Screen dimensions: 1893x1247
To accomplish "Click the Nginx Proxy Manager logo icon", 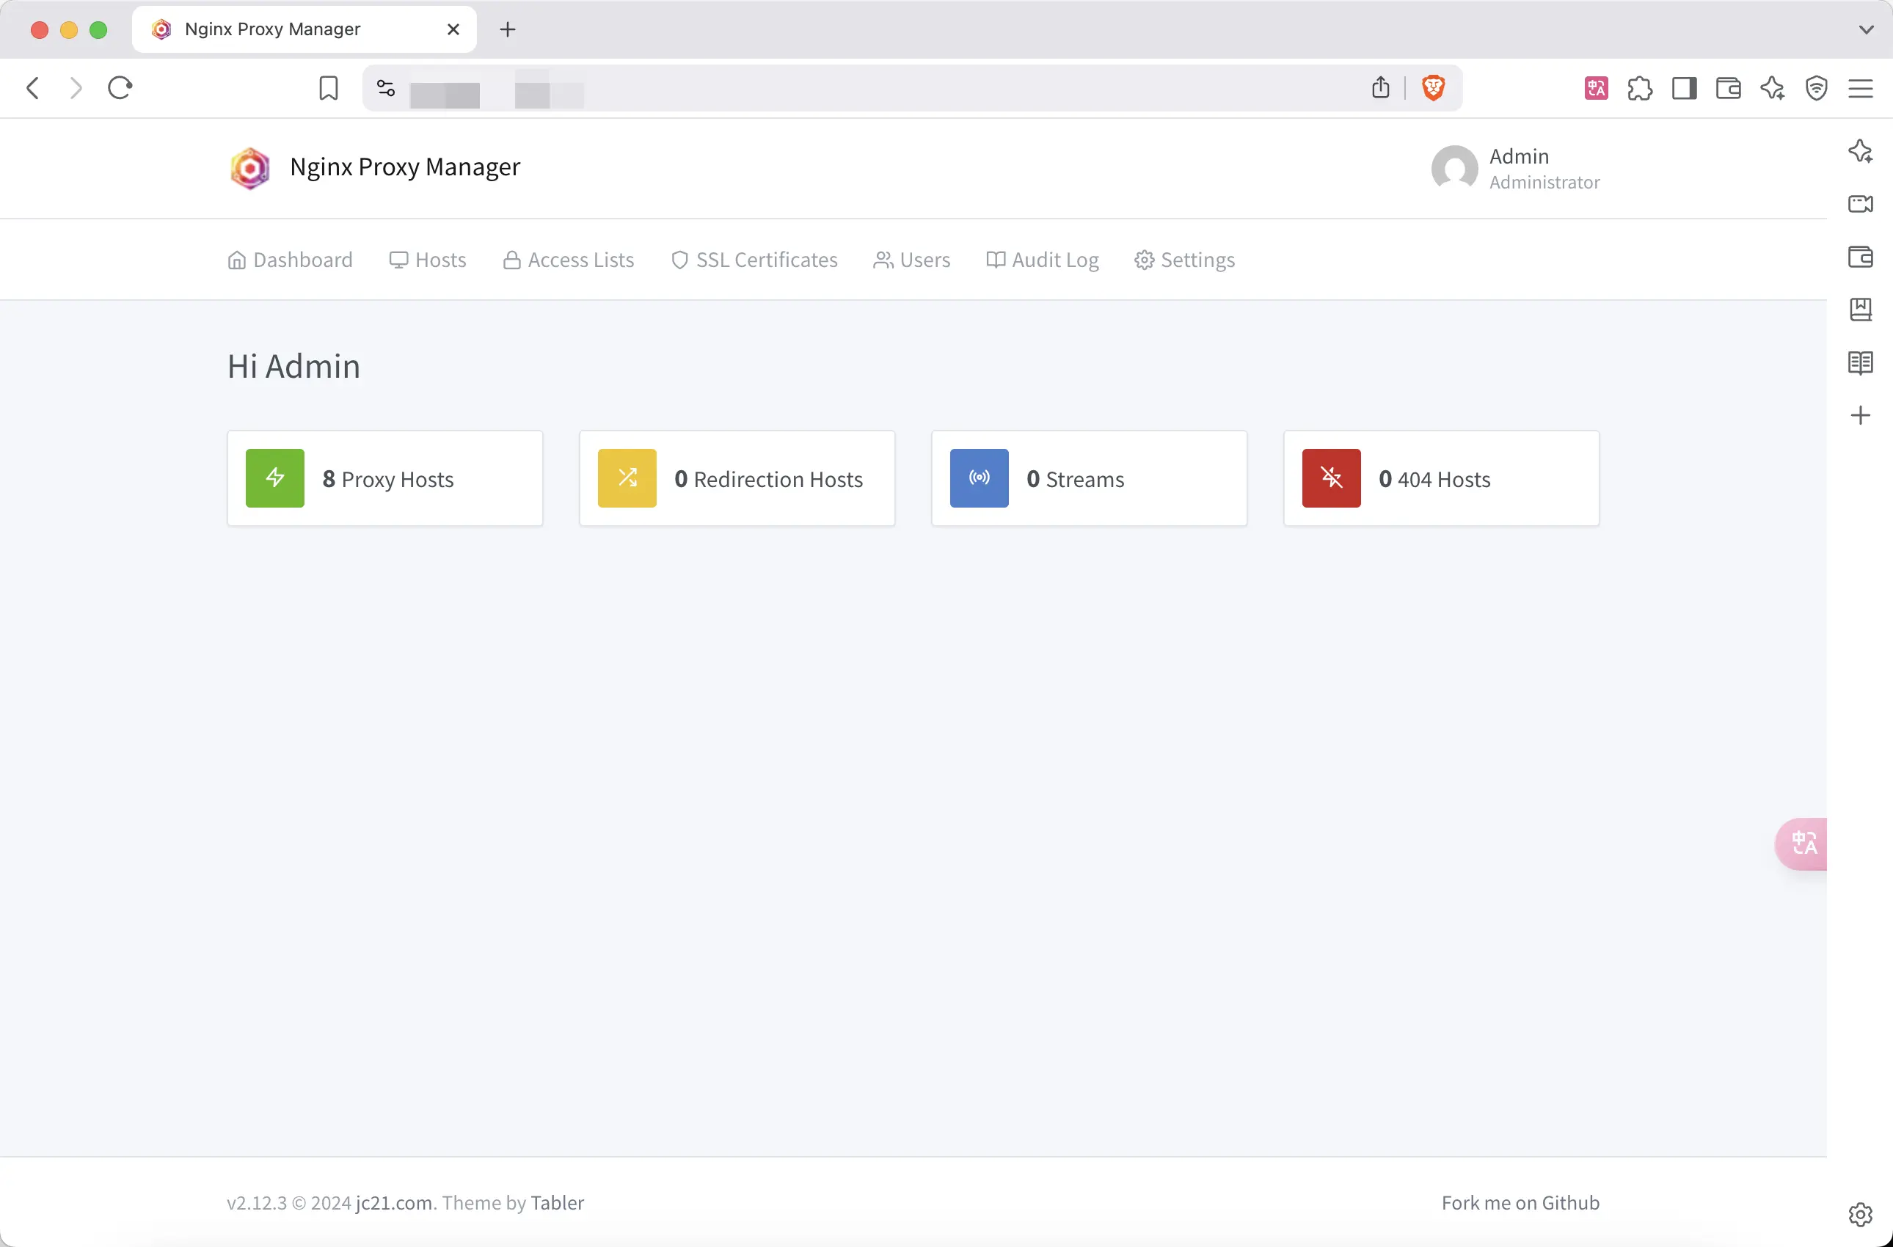I will point(249,168).
